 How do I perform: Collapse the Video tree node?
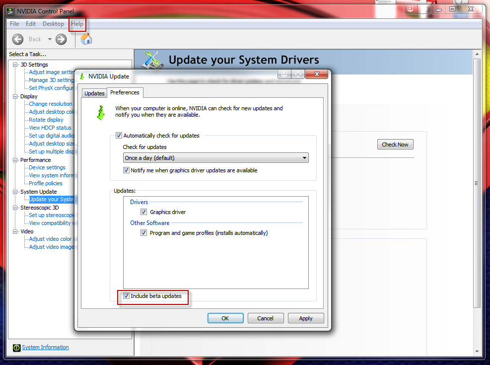(x=15, y=231)
